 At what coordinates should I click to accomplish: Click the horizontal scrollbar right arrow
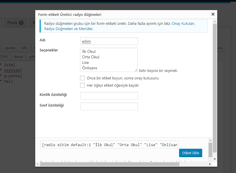click(210, 164)
